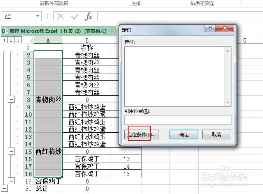Click into the formula bar input
The image size is (263, 194).
coord(180,16)
